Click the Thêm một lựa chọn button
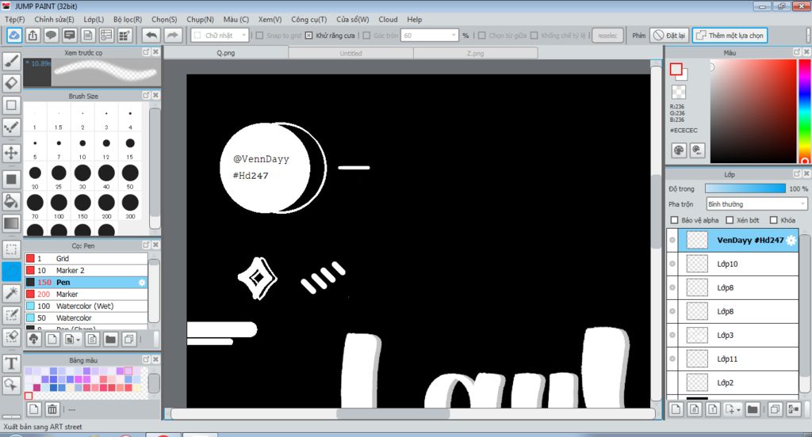 pyautogui.click(x=730, y=35)
